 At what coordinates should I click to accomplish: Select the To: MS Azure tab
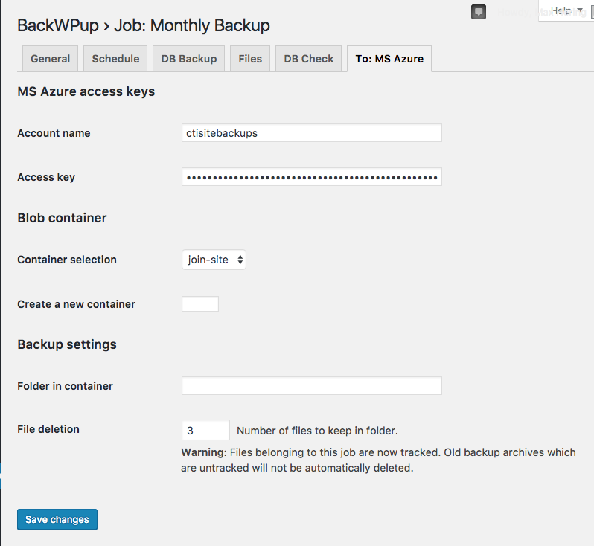coord(389,59)
